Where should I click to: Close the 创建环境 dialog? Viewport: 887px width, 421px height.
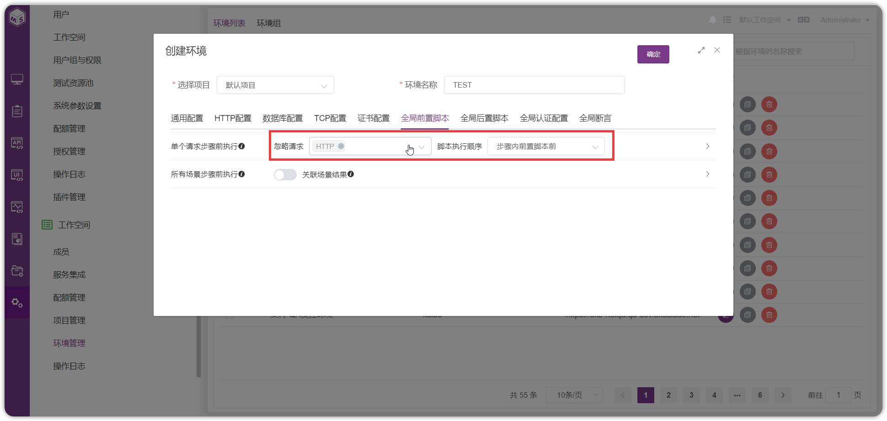pos(717,50)
